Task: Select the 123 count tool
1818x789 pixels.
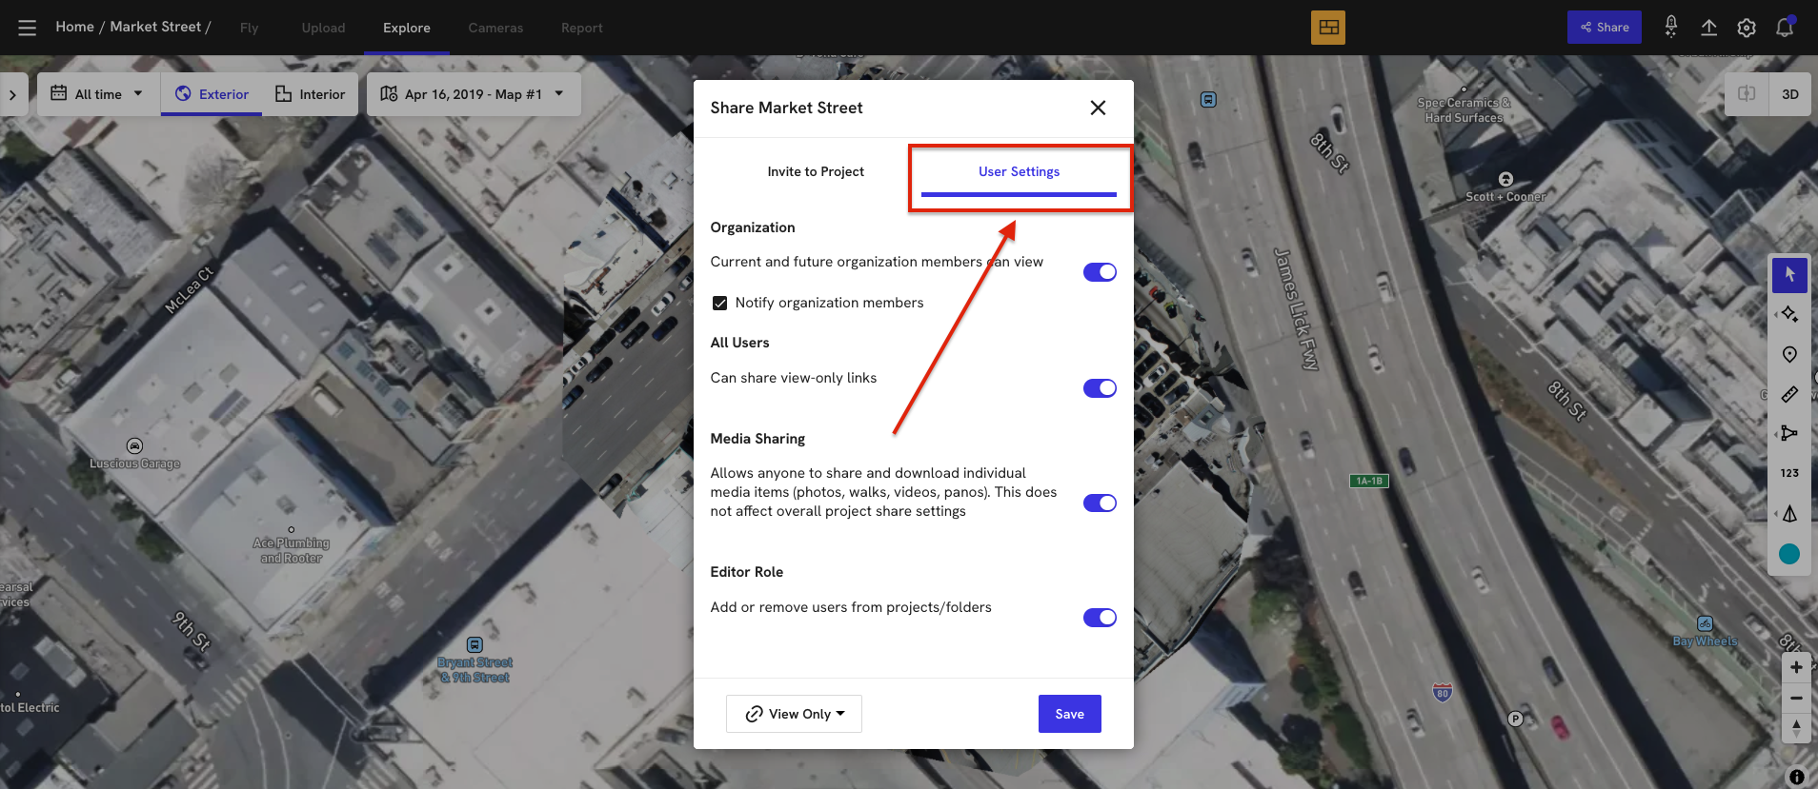Action: [x=1789, y=473]
